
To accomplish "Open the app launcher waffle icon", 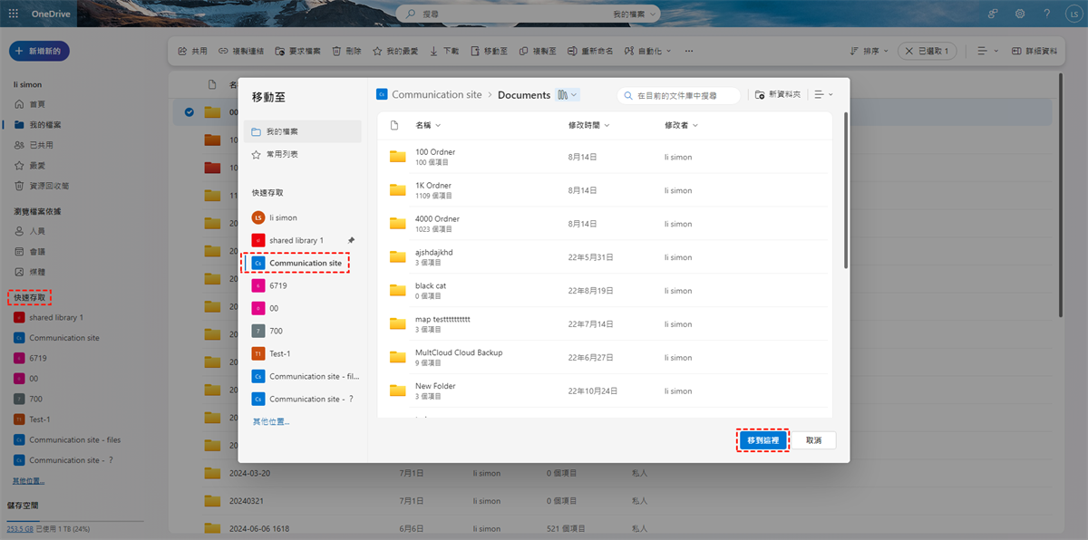I will coord(14,14).
